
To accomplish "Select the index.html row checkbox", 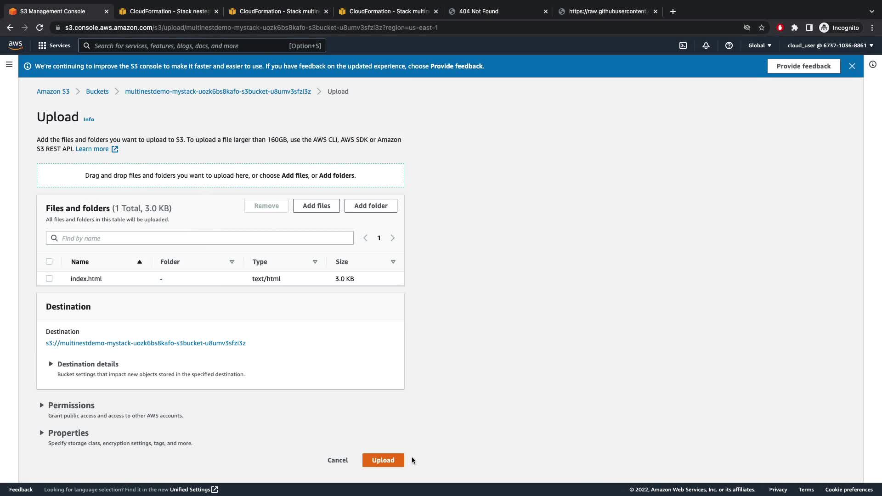I will pos(49,279).
